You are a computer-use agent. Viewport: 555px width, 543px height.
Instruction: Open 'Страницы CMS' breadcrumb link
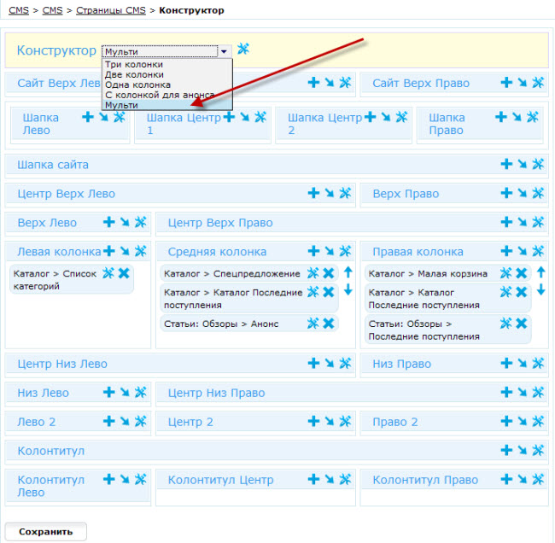coord(111,10)
